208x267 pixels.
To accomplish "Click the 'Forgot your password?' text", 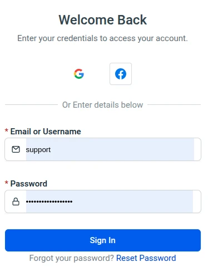I will pyautogui.click(x=72, y=258).
